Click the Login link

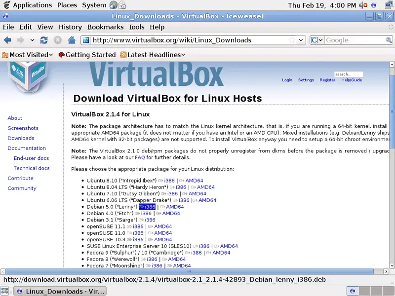point(287,80)
